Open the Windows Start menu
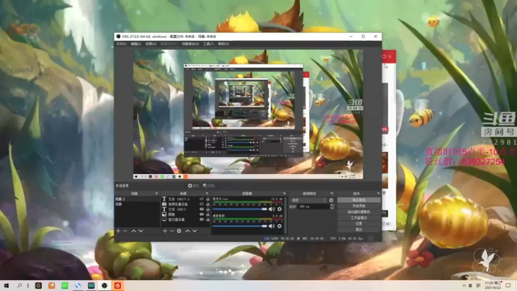This screenshot has width=517, height=291. [6, 285]
